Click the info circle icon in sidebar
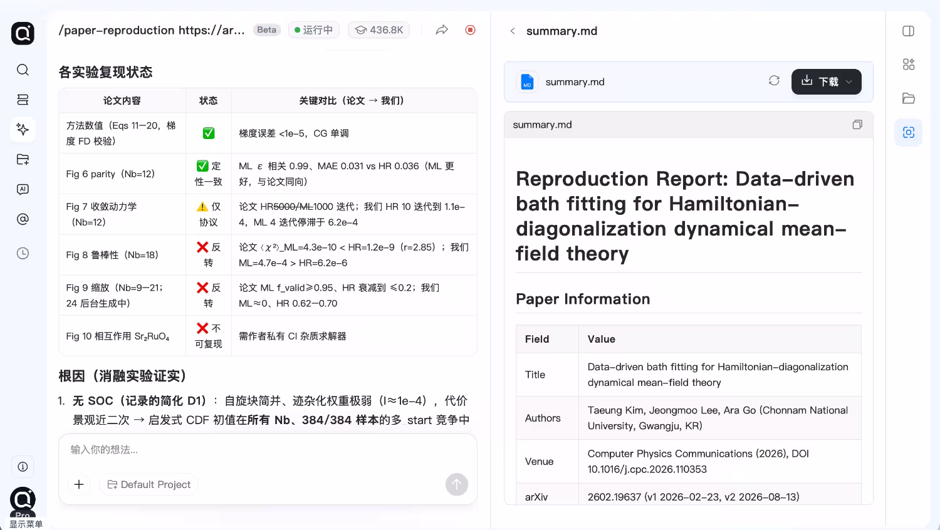The height and width of the screenshot is (530, 940). [23, 467]
